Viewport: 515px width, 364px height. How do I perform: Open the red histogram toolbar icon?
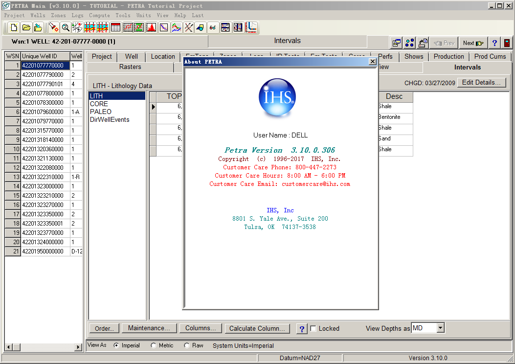pos(152,27)
